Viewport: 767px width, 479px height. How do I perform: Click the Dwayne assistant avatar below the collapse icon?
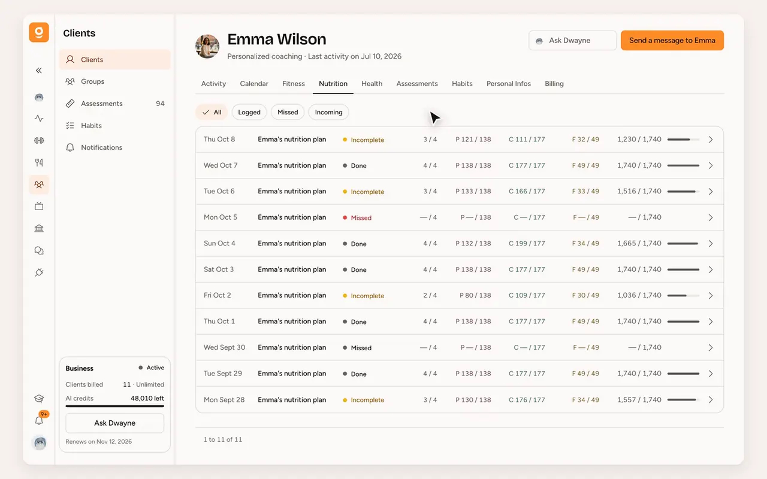coord(39,97)
